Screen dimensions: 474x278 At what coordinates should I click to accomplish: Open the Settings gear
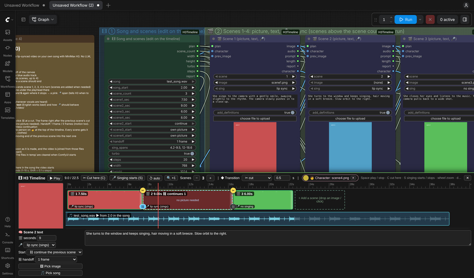point(8,268)
